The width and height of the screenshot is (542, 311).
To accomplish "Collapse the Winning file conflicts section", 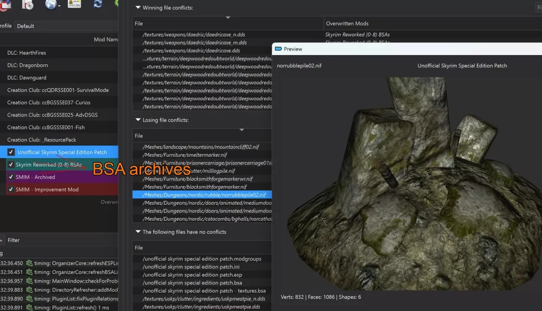I will [138, 8].
